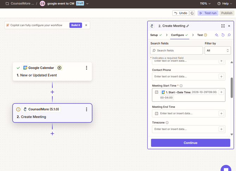Open Meeting Start Time info tooltip
The width and height of the screenshot is (236, 171).
click(181, 86)
